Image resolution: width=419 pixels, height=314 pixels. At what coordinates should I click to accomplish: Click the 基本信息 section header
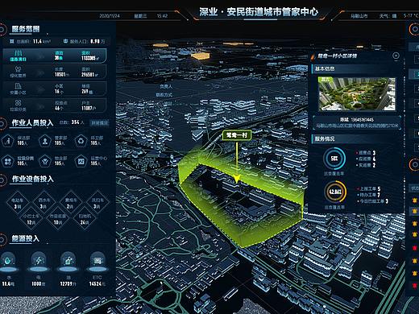pos(325,68)
